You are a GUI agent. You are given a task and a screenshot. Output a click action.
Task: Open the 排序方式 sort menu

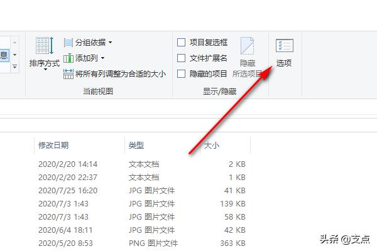tap(45, 54)
